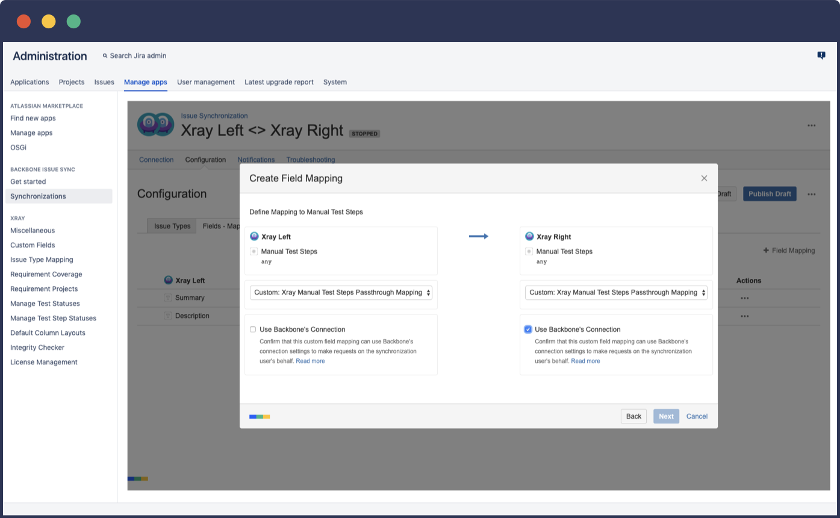Open the Issues admin tab
The image size is (840, 518).
pos(104,82)
